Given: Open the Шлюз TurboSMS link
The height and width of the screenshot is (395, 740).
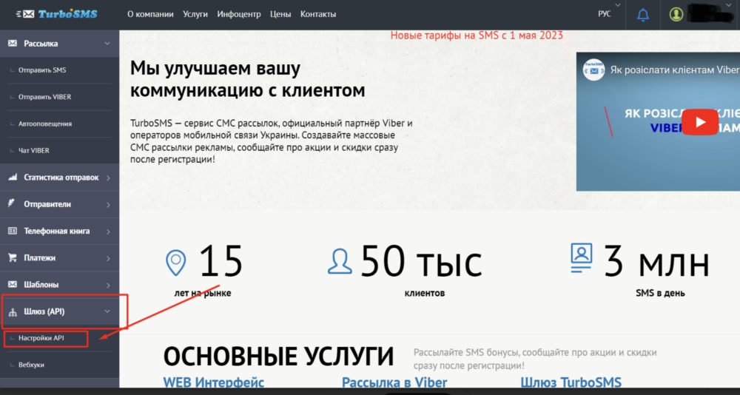Looking at the screenshot, I should (571, 382).
